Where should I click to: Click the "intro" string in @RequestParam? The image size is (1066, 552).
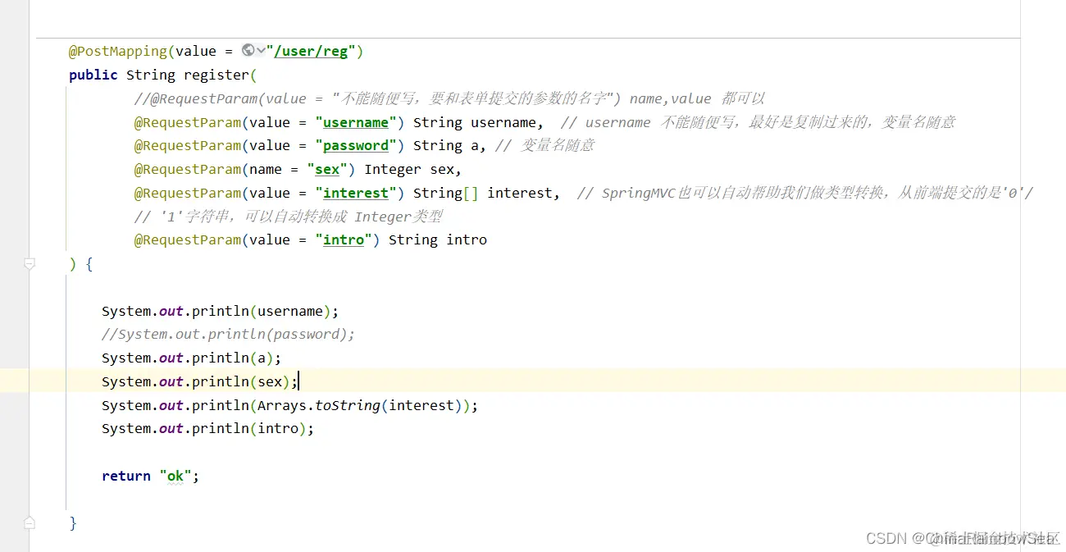[x=344, y=240]
